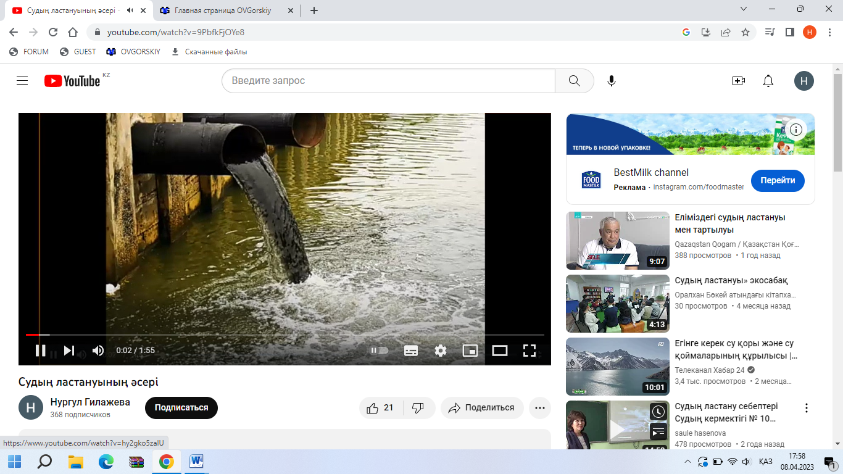Click the Подписаться subscribe button
The image size is (843, 474).
pos(181,408)
